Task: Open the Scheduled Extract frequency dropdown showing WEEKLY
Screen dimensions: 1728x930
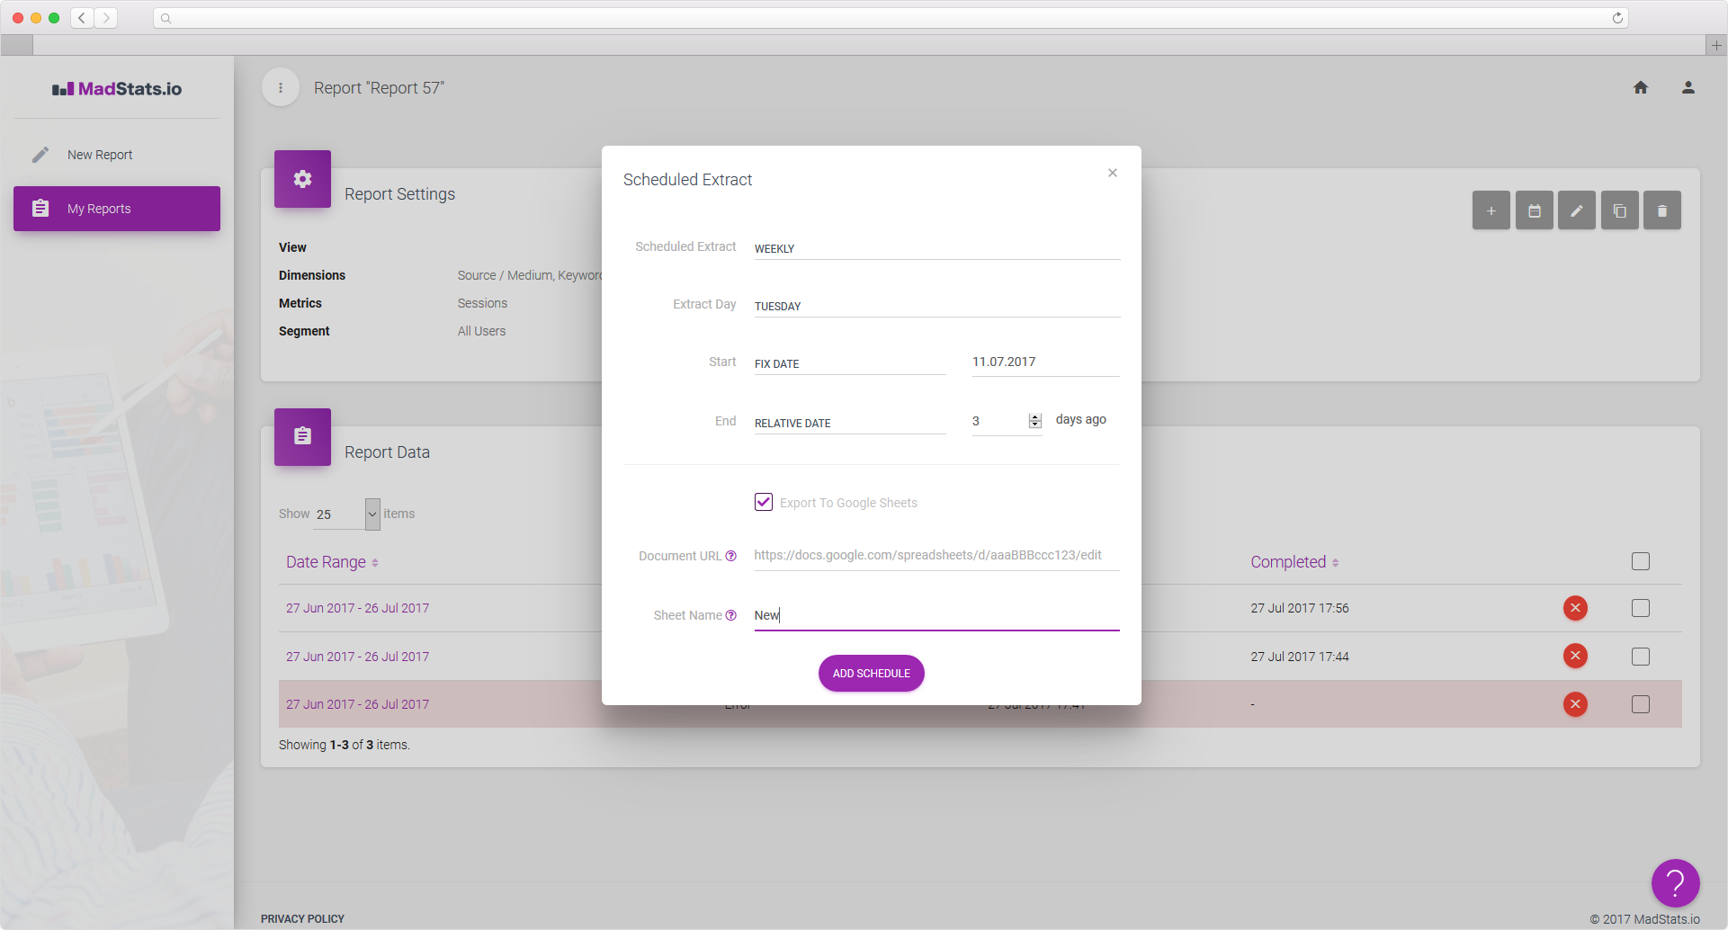Action: point(936,248)
